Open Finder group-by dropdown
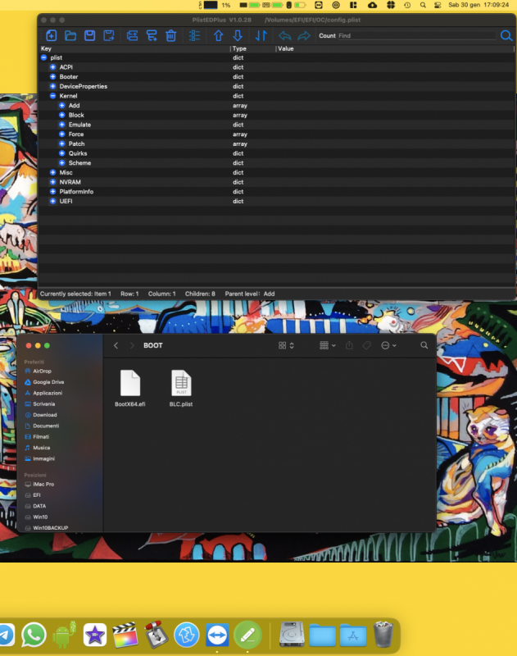 [x=327, y=345]
